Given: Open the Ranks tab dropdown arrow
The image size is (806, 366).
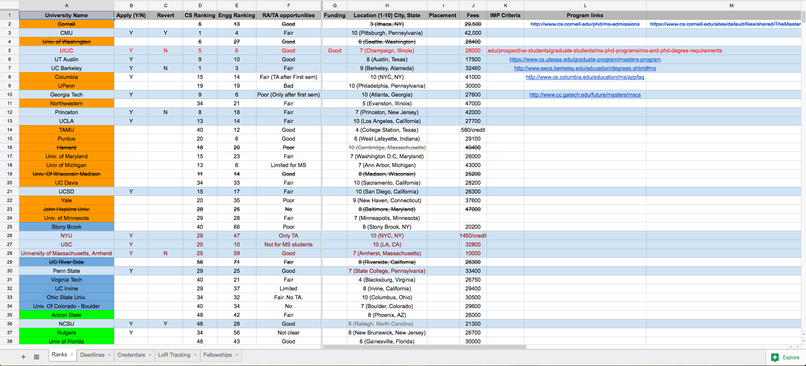Looking at the screenshot, I should [72, 355].
